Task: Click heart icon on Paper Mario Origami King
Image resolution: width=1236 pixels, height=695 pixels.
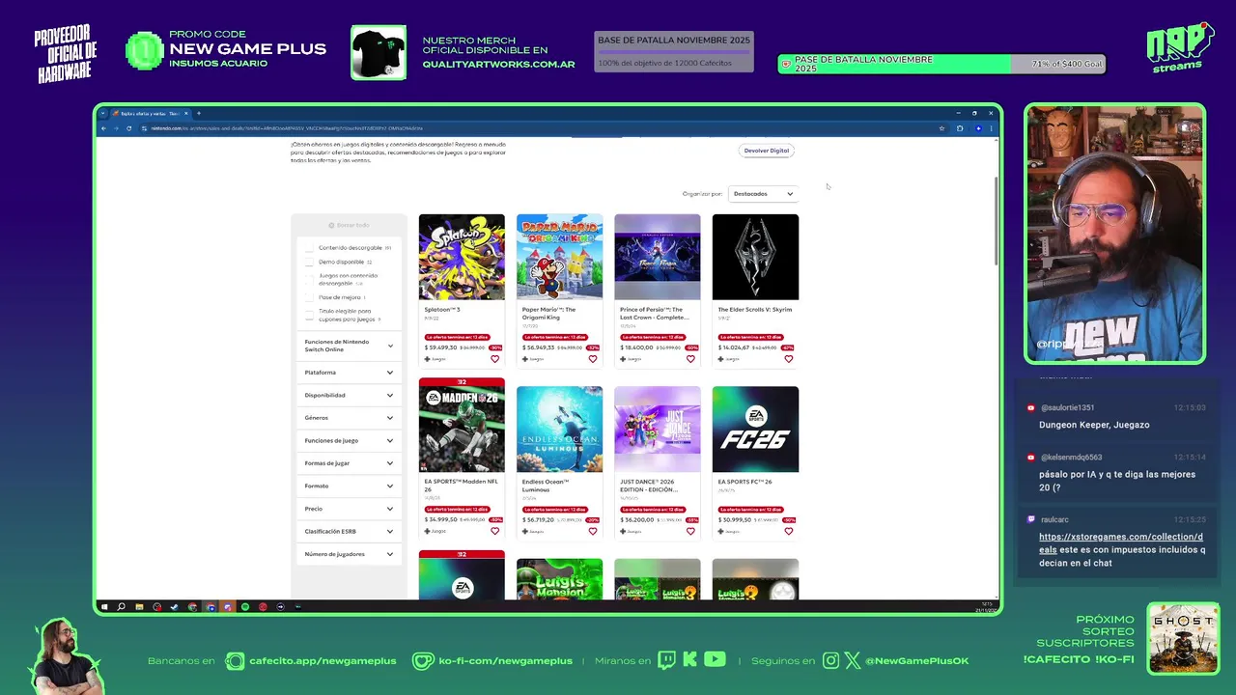Action: click(593, 359)
